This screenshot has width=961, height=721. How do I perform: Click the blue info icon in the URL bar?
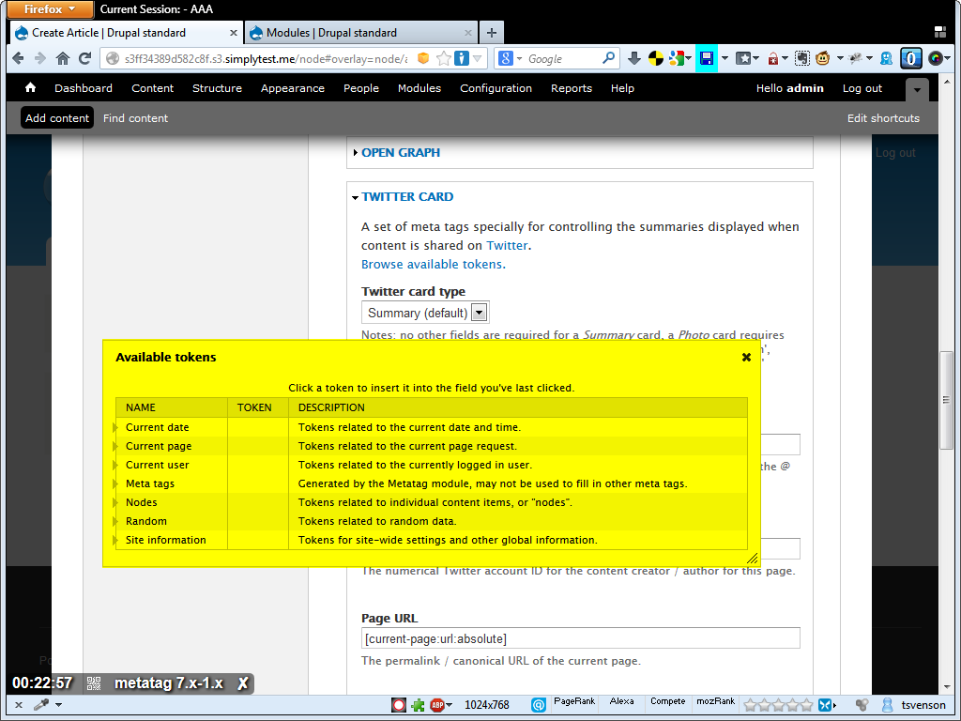tap(462, 58)
